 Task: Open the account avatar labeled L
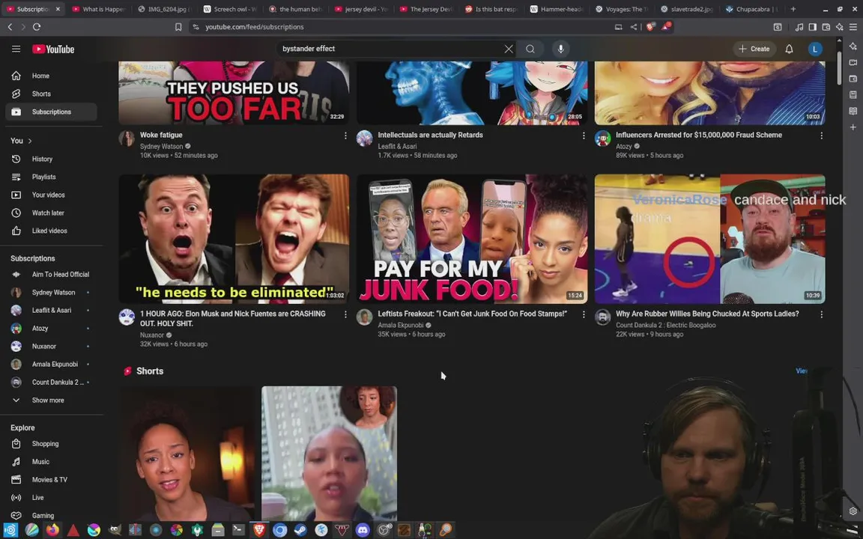(x=814, y=49)
